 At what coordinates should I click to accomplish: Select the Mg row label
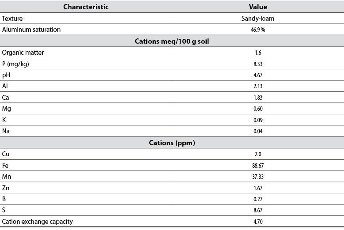pos(6,109)
